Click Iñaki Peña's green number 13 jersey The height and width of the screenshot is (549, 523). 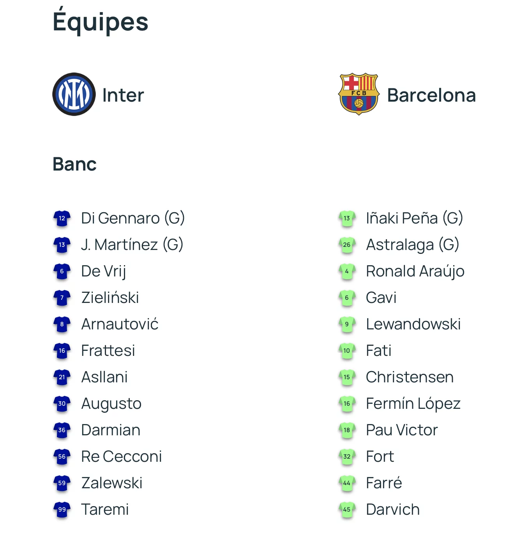point(347,218)
